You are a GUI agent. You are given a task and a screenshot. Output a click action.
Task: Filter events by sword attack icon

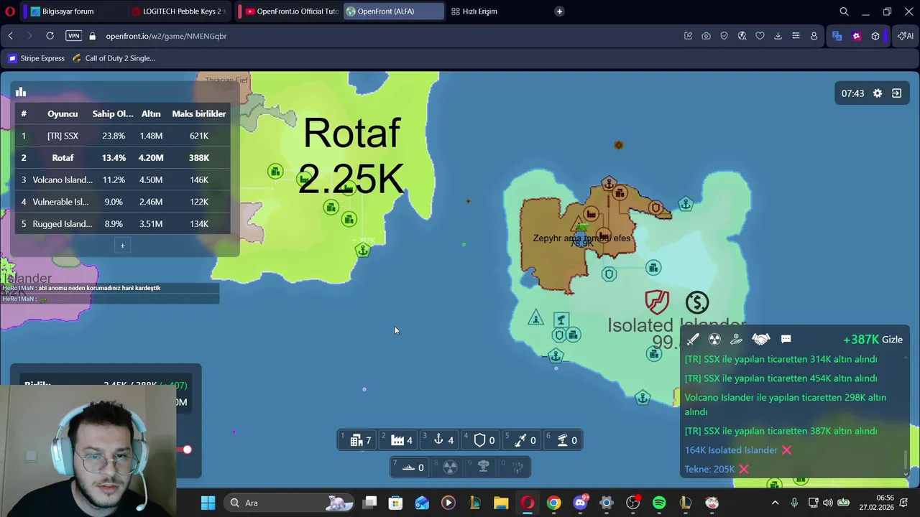coord(693,340)
